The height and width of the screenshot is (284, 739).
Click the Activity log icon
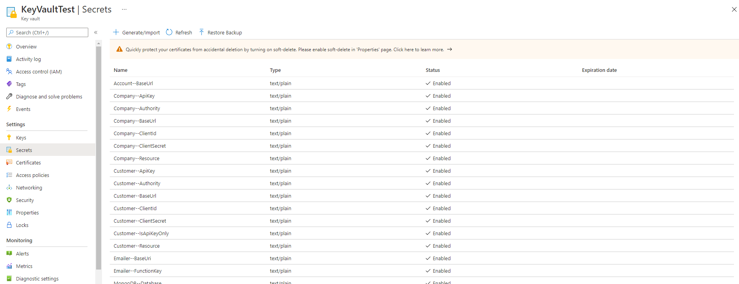pos(9,59)
